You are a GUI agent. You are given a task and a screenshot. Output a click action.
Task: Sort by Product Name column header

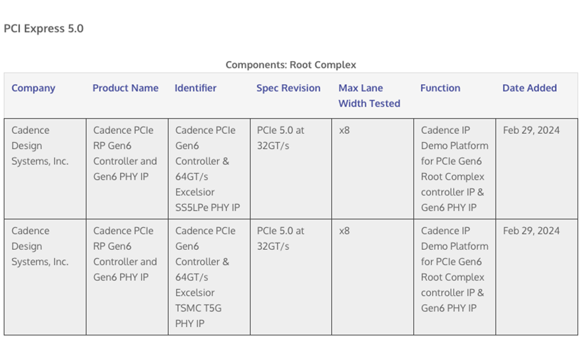[x=125, y=88]
